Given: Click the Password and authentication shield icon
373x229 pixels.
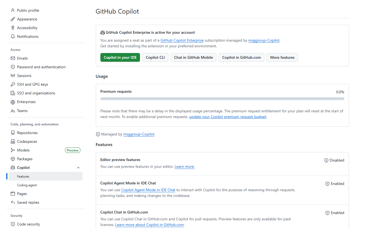Looking at the screenshot, I should pos(13,67).
